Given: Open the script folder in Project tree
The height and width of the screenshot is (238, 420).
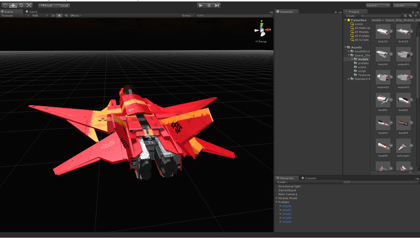Looking at the screenshot, I should click(x=360, y=71).
